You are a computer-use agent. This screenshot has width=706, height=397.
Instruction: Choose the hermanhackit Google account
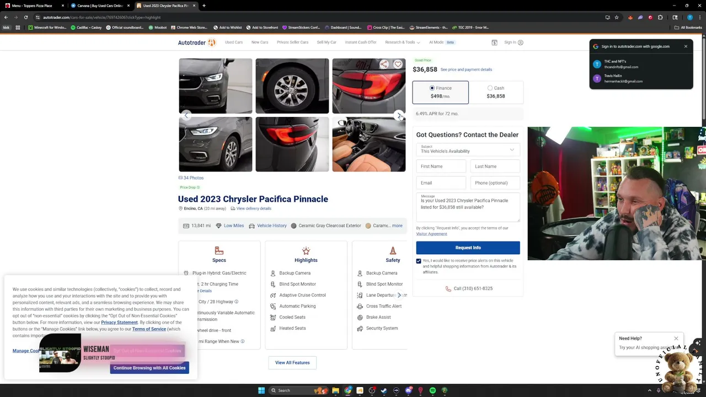(641, 78)
